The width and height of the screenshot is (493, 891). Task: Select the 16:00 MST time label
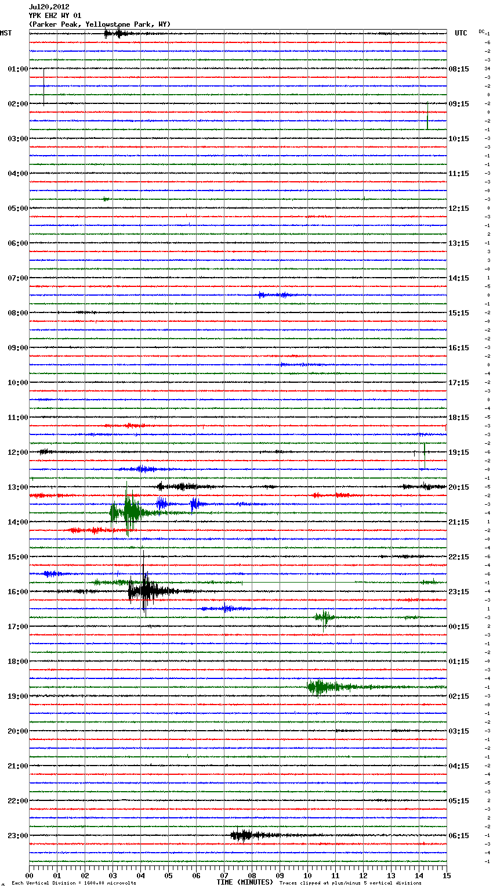[x=18, y=592]
